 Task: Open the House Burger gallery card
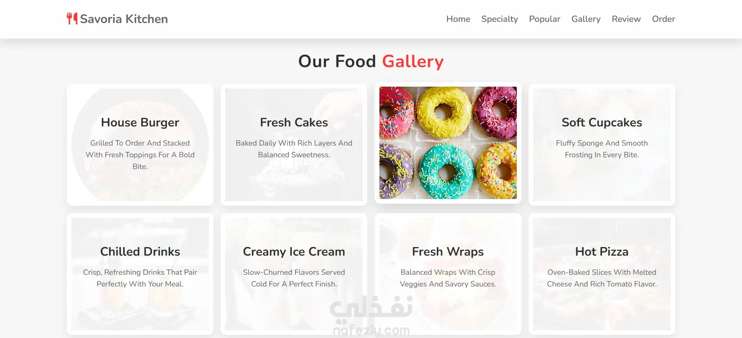click(x=140, y=145)
